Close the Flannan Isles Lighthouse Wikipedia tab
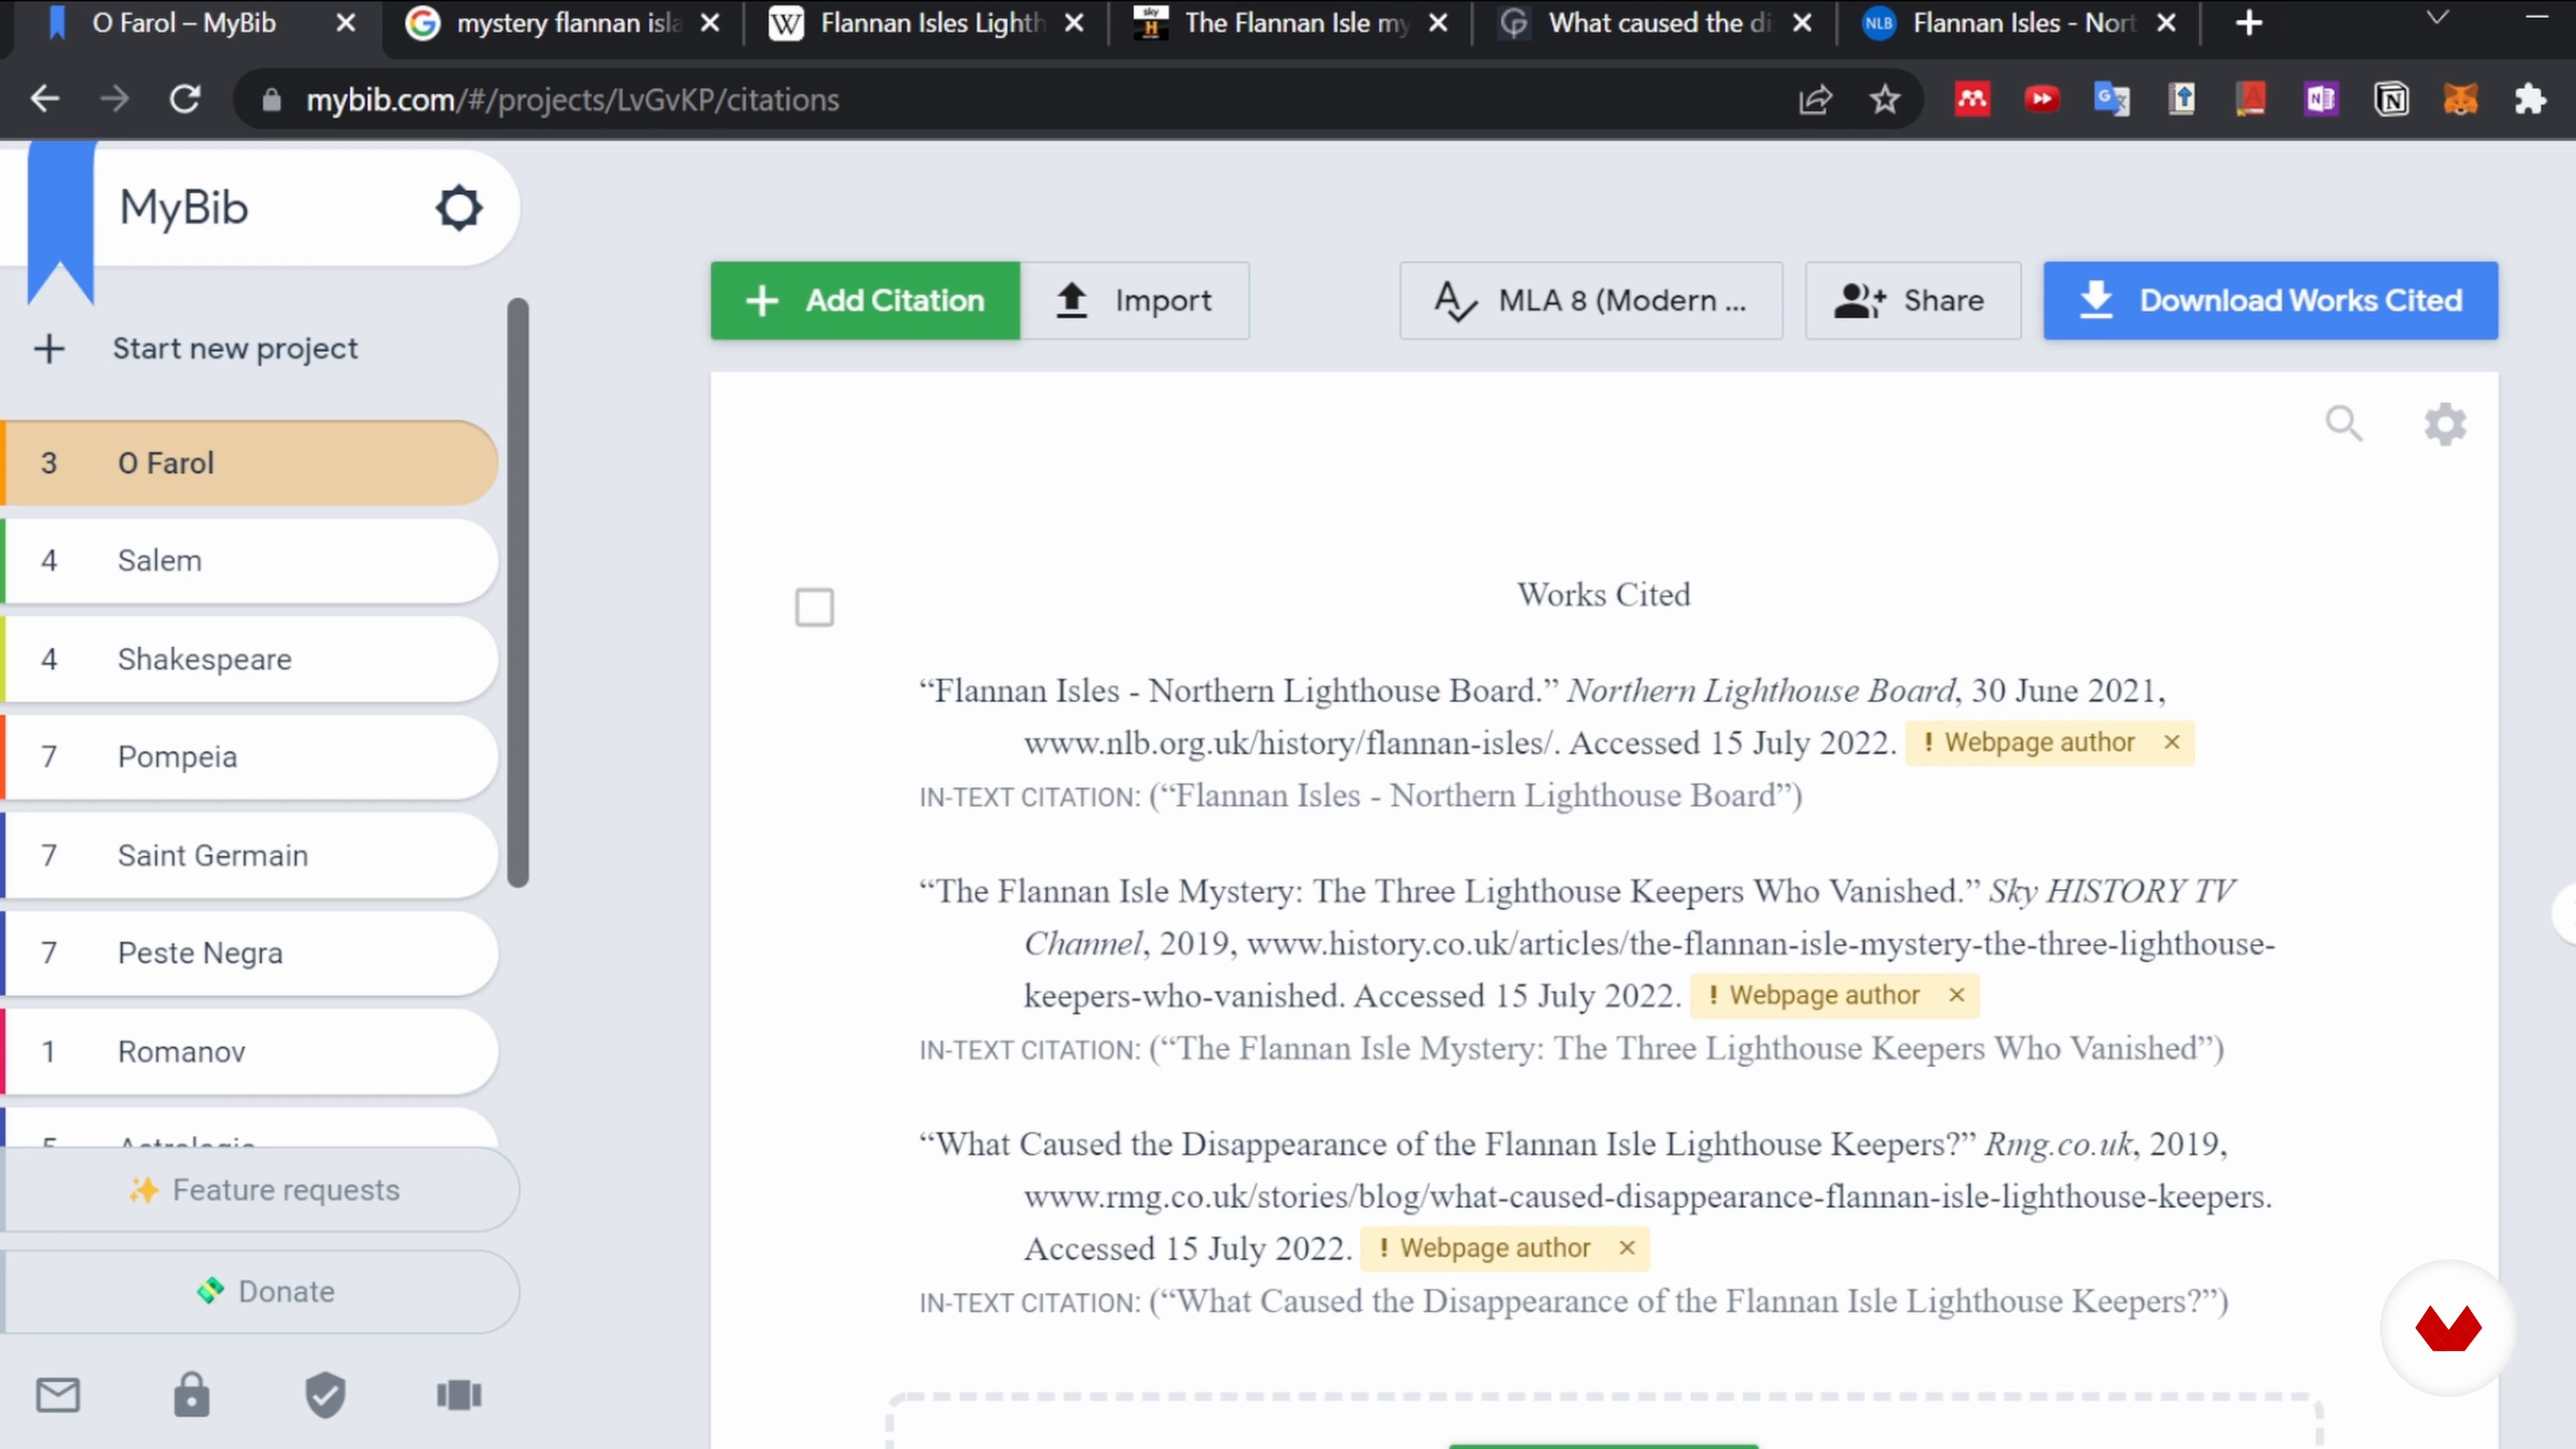This screenshot has height=1449, width=2576. (1074, 22)
